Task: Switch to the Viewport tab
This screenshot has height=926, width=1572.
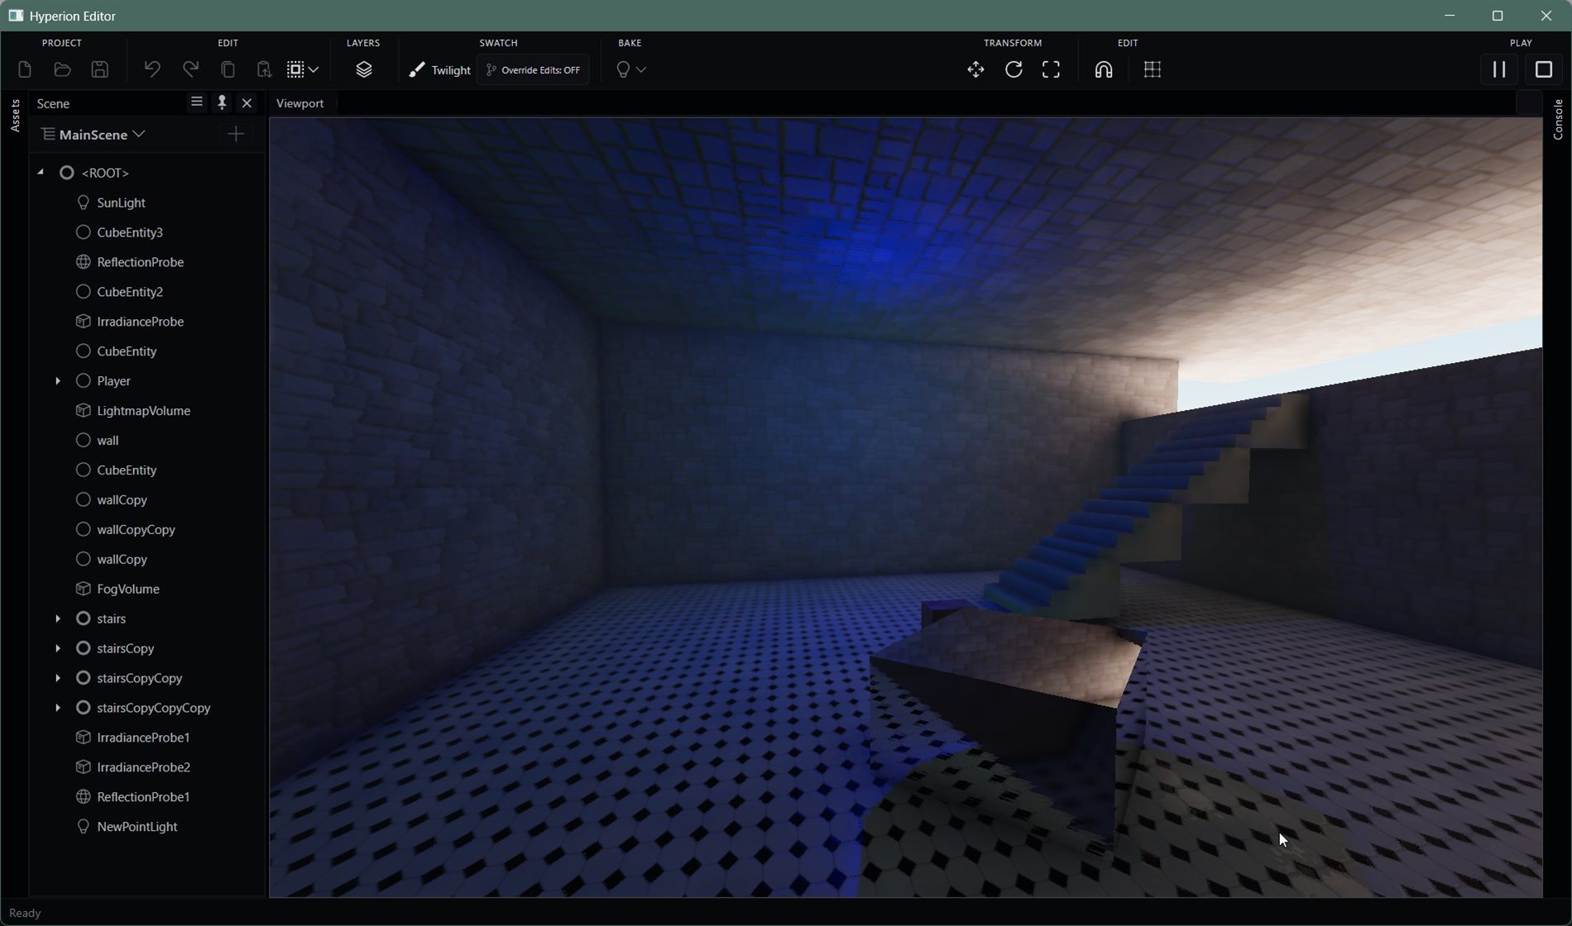Action: [300, 103]
